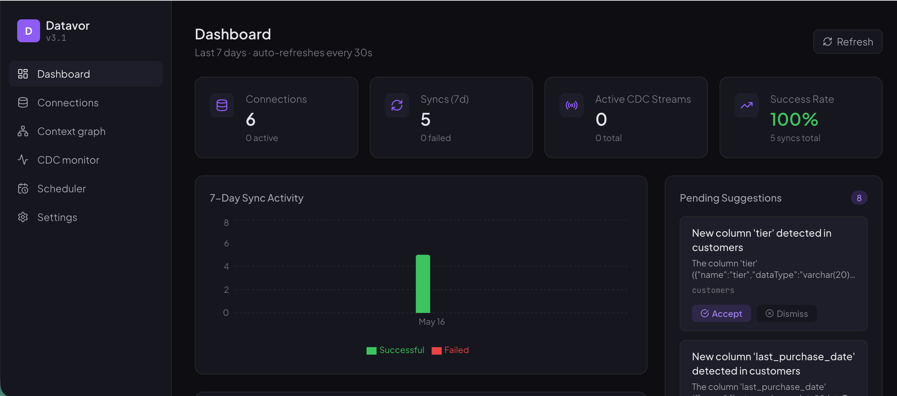Click the Pending Suggestions heading
The height and width of the screenshot is (396, 897).
tap(731, 198)
